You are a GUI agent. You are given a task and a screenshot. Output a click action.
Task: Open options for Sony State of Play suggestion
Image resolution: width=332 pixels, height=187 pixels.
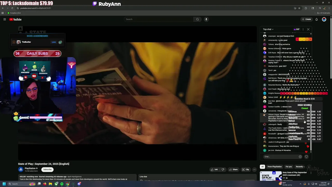(311, 173)
